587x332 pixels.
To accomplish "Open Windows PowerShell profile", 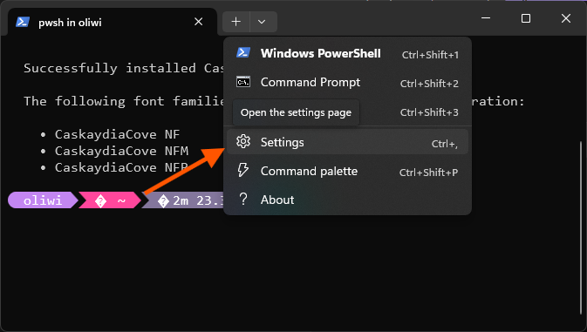I will 347,53.
